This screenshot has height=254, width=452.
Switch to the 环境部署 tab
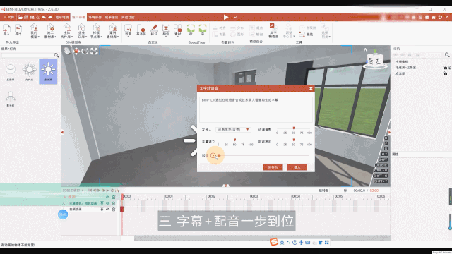click(x=95, y=17)
